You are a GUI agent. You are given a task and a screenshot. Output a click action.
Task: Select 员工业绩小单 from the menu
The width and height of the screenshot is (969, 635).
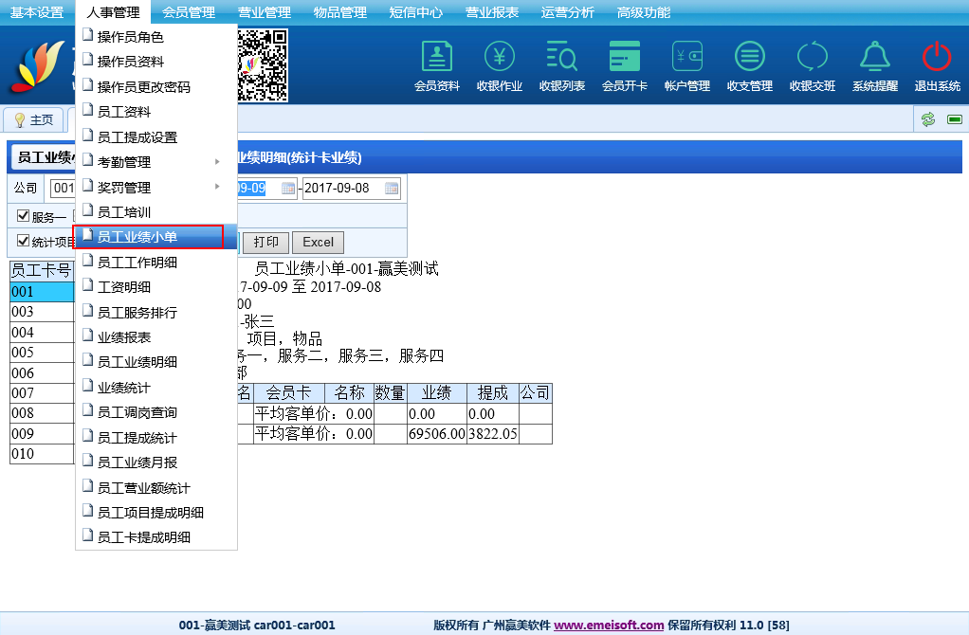pos(149,237)
